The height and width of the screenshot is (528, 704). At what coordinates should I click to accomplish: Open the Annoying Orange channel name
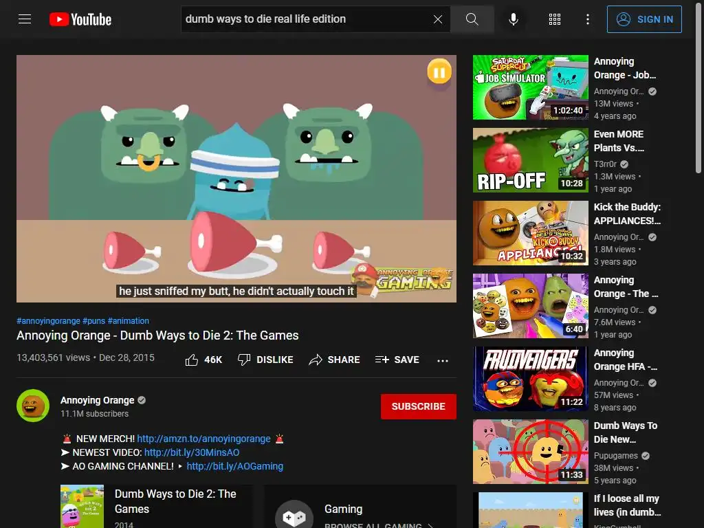(98, 400)
